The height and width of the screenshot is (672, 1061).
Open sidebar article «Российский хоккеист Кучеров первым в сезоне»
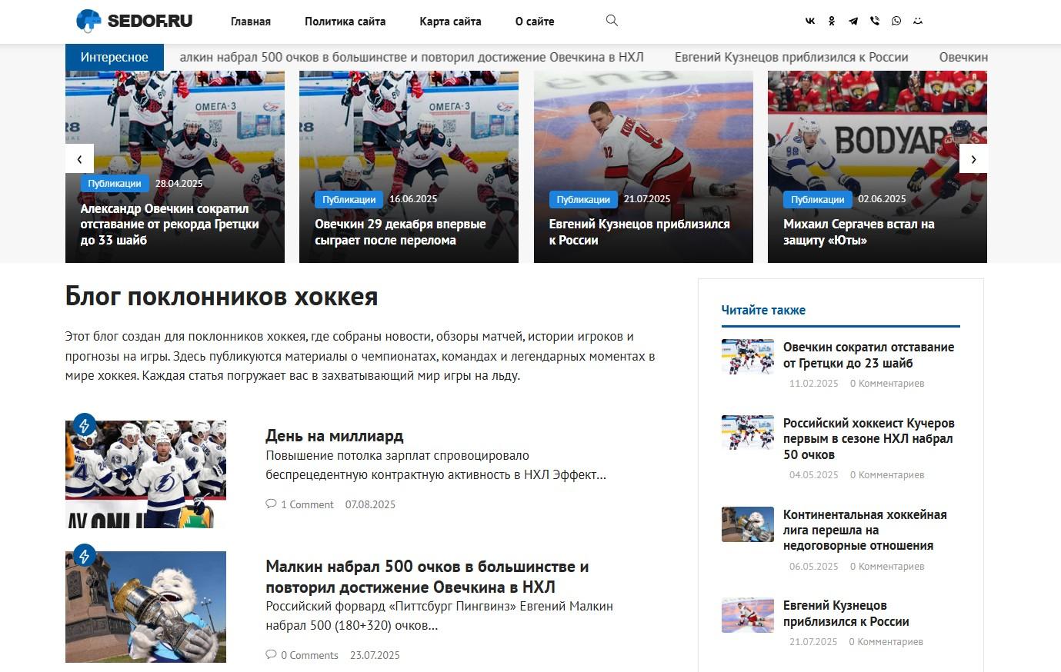point(869,438)
